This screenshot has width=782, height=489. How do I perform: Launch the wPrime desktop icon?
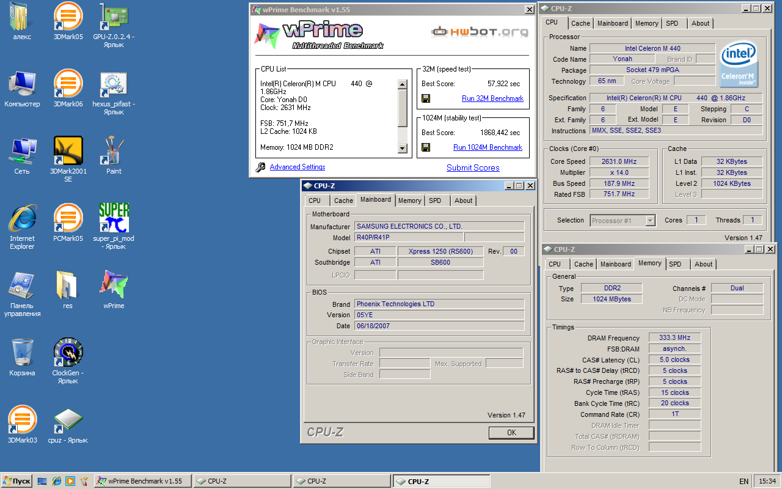coord(114,286)
